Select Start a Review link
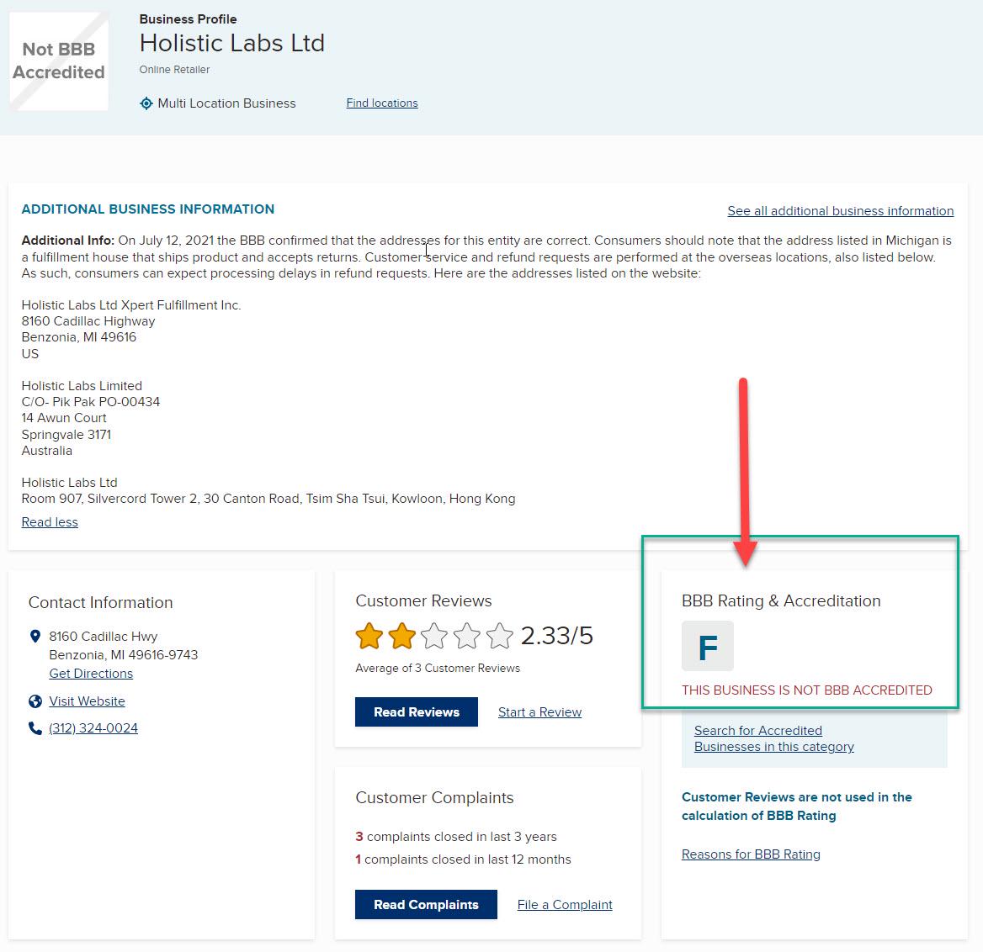Image resolution: width=983 pixels, height=952 pixels. coord(539,712)
